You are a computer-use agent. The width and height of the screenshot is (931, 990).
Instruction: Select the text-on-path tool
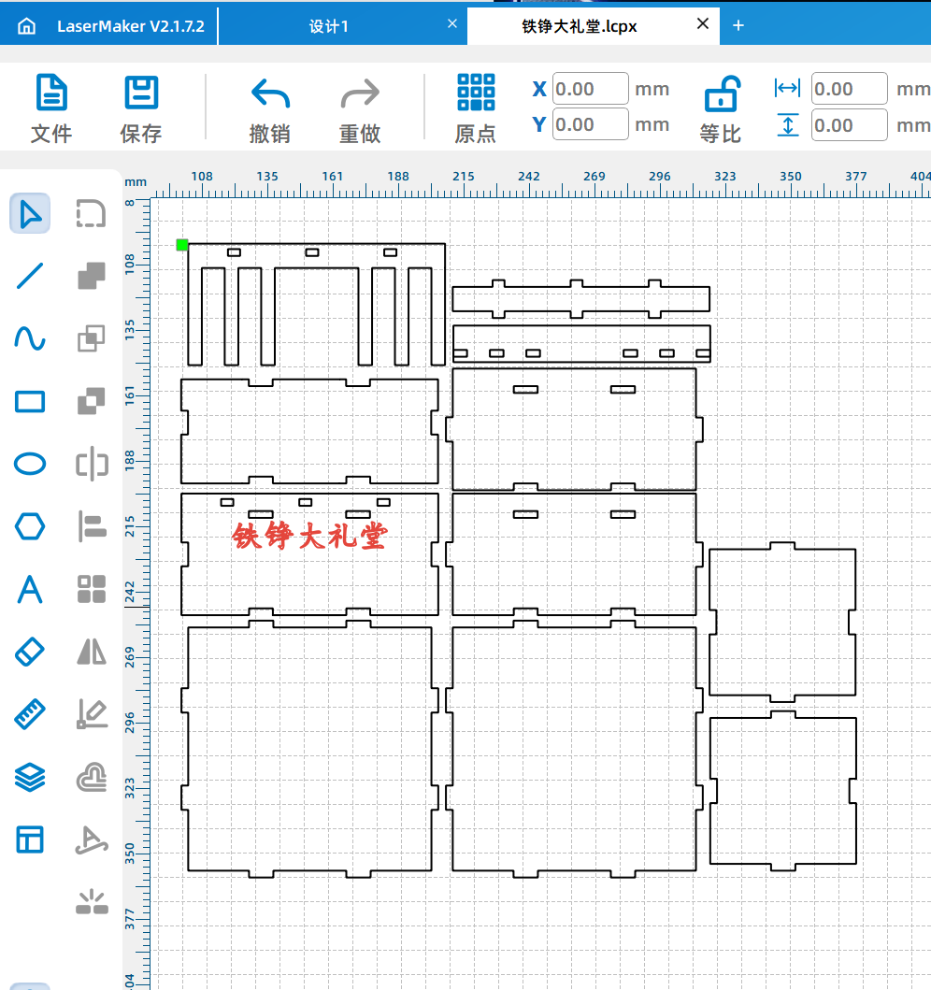93,839
